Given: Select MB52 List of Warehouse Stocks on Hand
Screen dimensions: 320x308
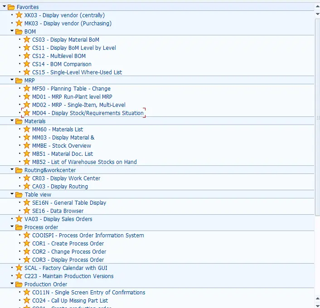Looking at the screenshot, I should [84, 162].
